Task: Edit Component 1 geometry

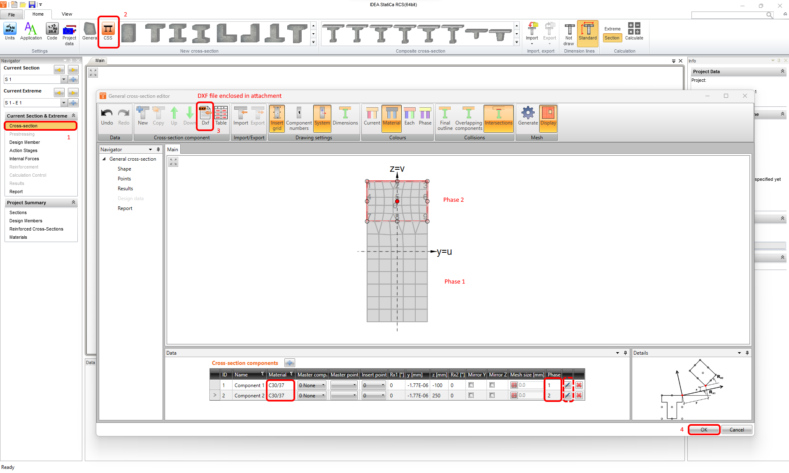Action: [x=568, y=385]
